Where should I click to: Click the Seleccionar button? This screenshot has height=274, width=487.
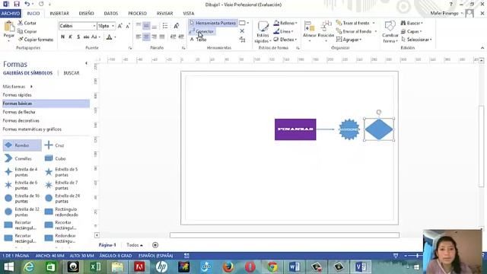(416, 40)
